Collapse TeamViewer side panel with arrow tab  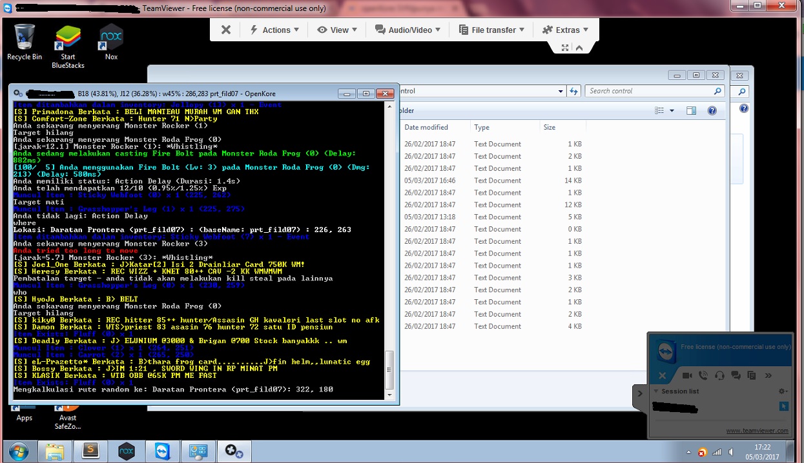pyautogui.click(x=640, y=393)
